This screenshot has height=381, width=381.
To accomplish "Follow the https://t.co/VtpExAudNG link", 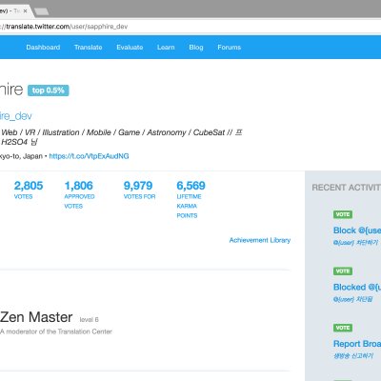I will pos(89,156).
